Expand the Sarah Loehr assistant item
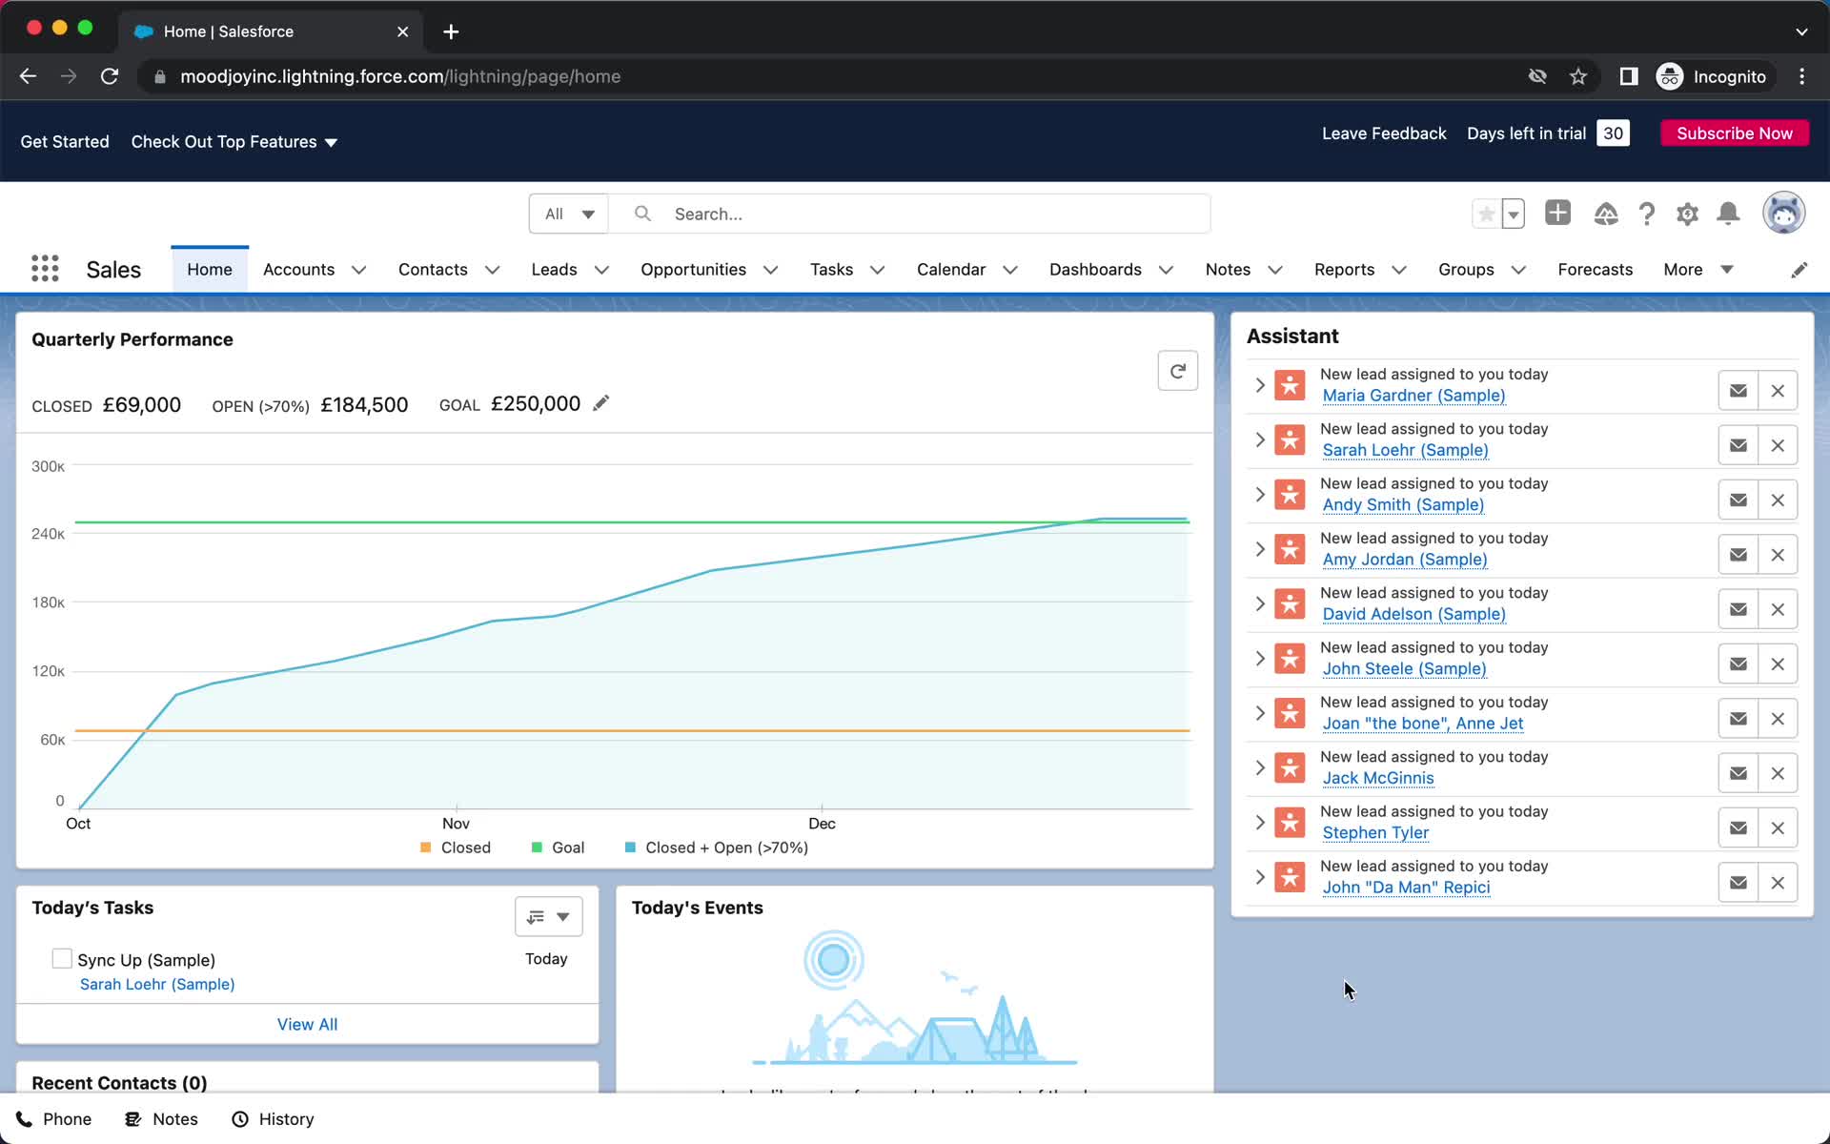This screenshot has width=1830, height=1144. [1260, 439]
